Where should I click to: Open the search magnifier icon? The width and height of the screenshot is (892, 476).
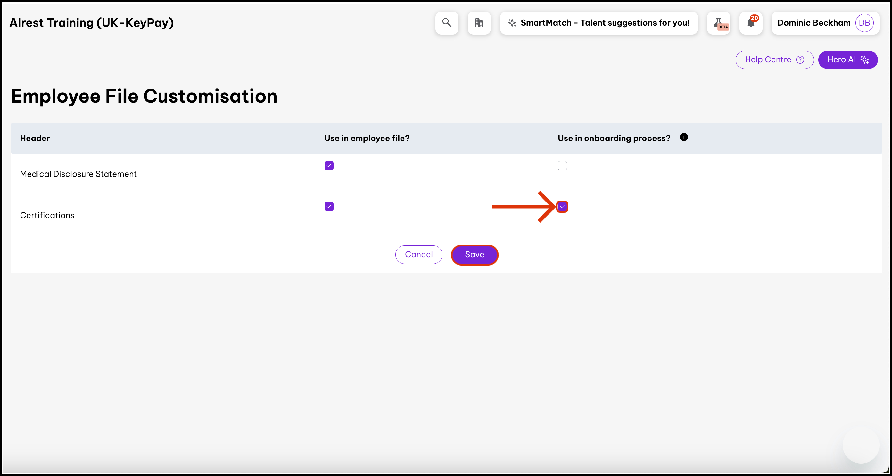point(447,23)
